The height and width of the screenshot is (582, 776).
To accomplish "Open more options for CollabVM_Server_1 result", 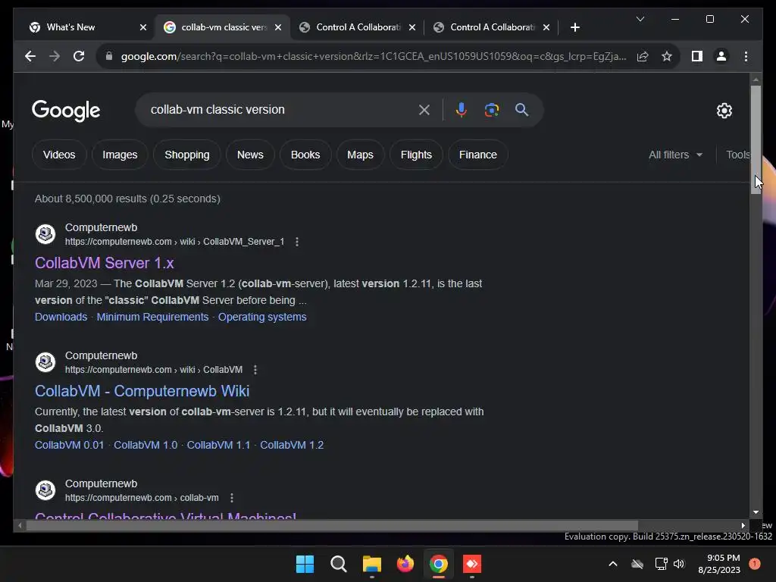I will (297, 242).
